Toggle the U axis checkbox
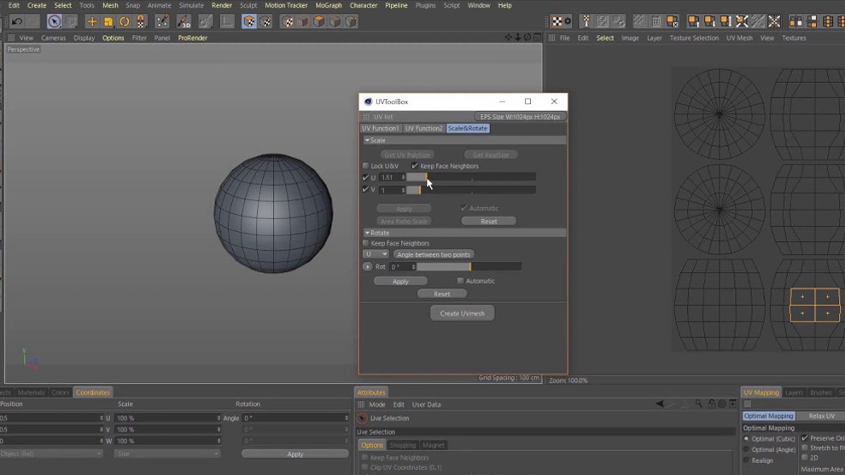This screenshot has width=845, height=475. point(365,177)
